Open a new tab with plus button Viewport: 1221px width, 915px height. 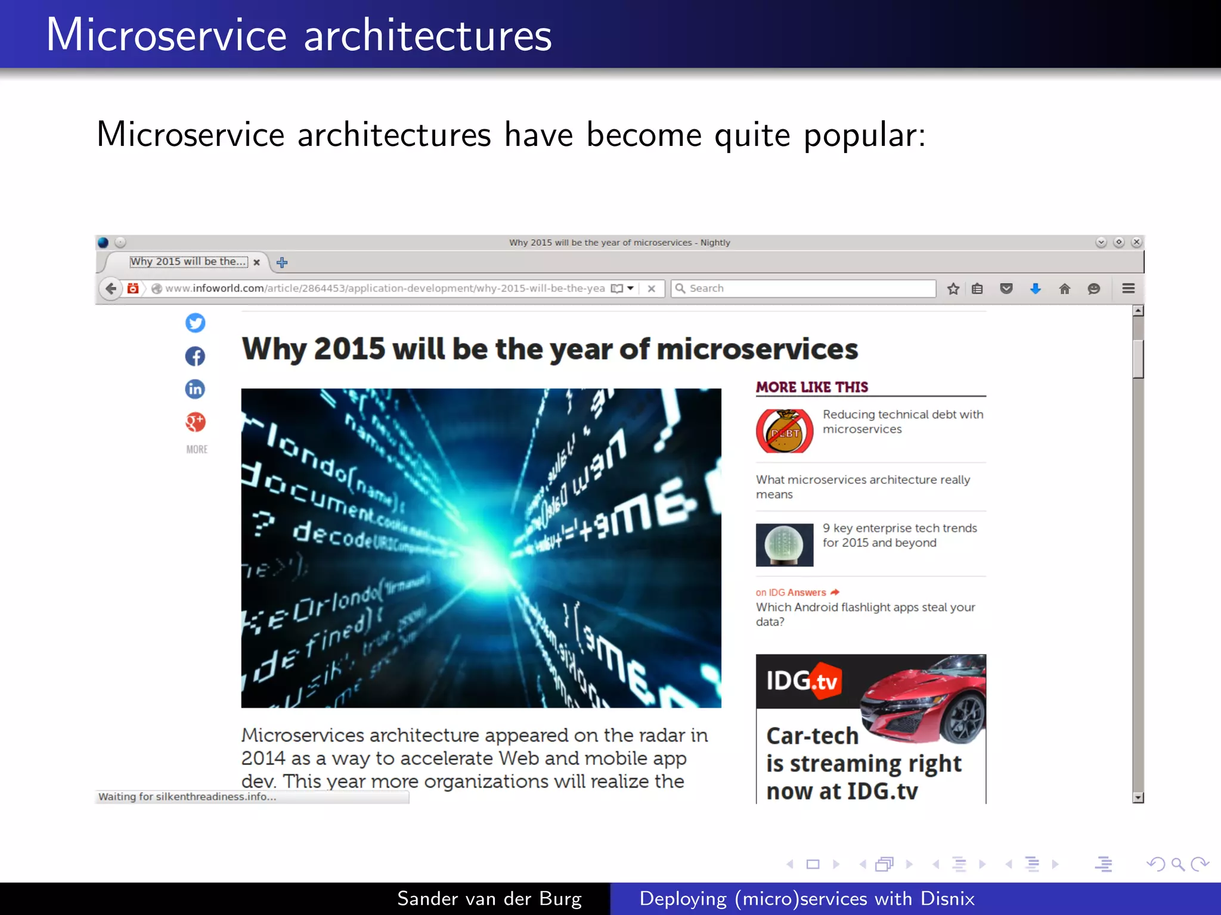[282, 262]
